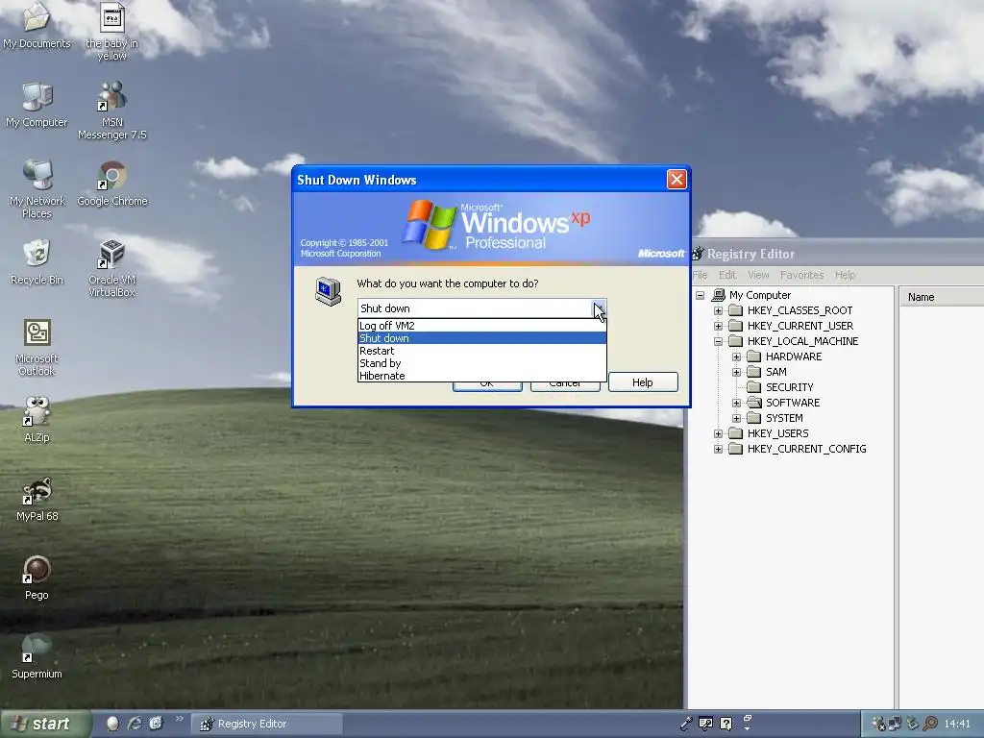This screenshot has height=738, width=984.
Task: Open My Documents desktop icon
Action: click(x=37, y=25)
